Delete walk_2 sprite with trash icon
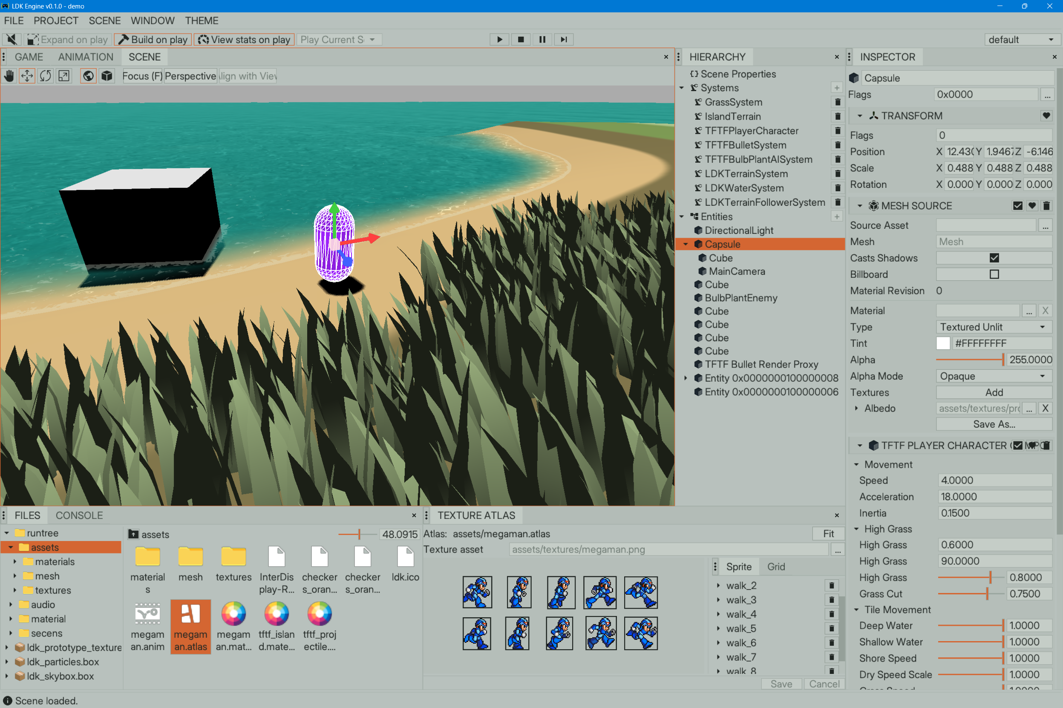 click(831, 586)
